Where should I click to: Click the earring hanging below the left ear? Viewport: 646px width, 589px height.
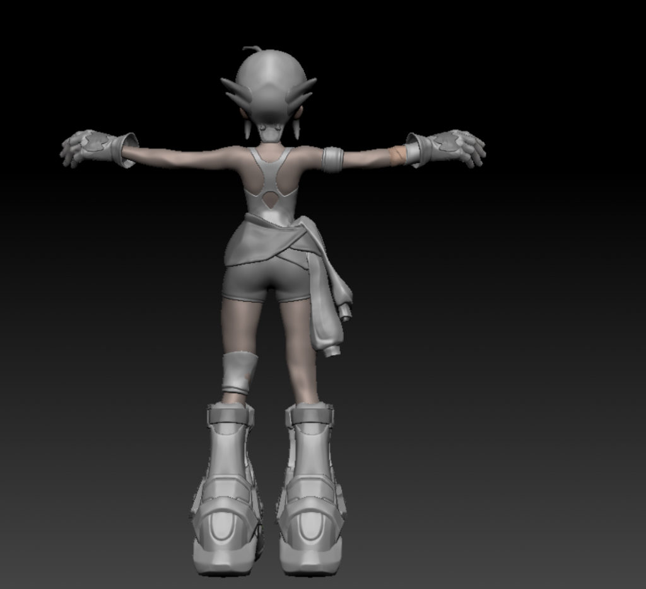[247, 130]
